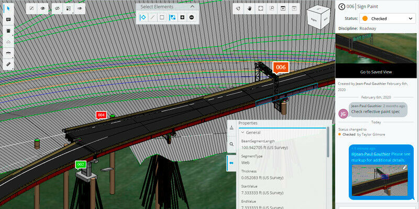
Task: Click the Go to Saved View button
Action: [376, 72]
